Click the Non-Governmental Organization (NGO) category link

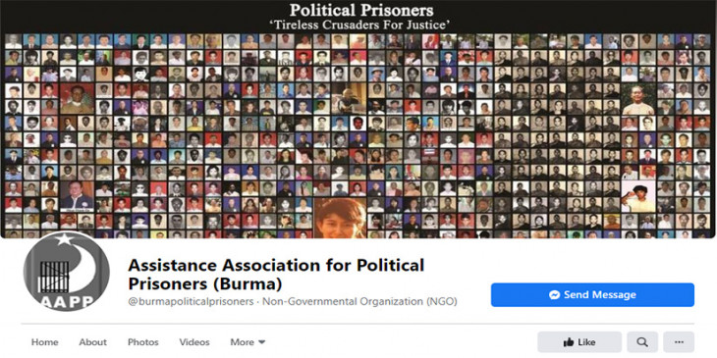click(x=359, y=302)
